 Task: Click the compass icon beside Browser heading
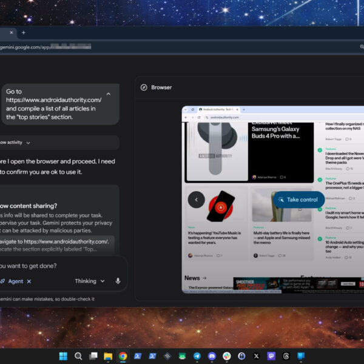coord(144,87)
